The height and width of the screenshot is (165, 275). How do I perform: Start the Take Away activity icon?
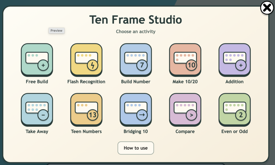(x=37, y=110)
